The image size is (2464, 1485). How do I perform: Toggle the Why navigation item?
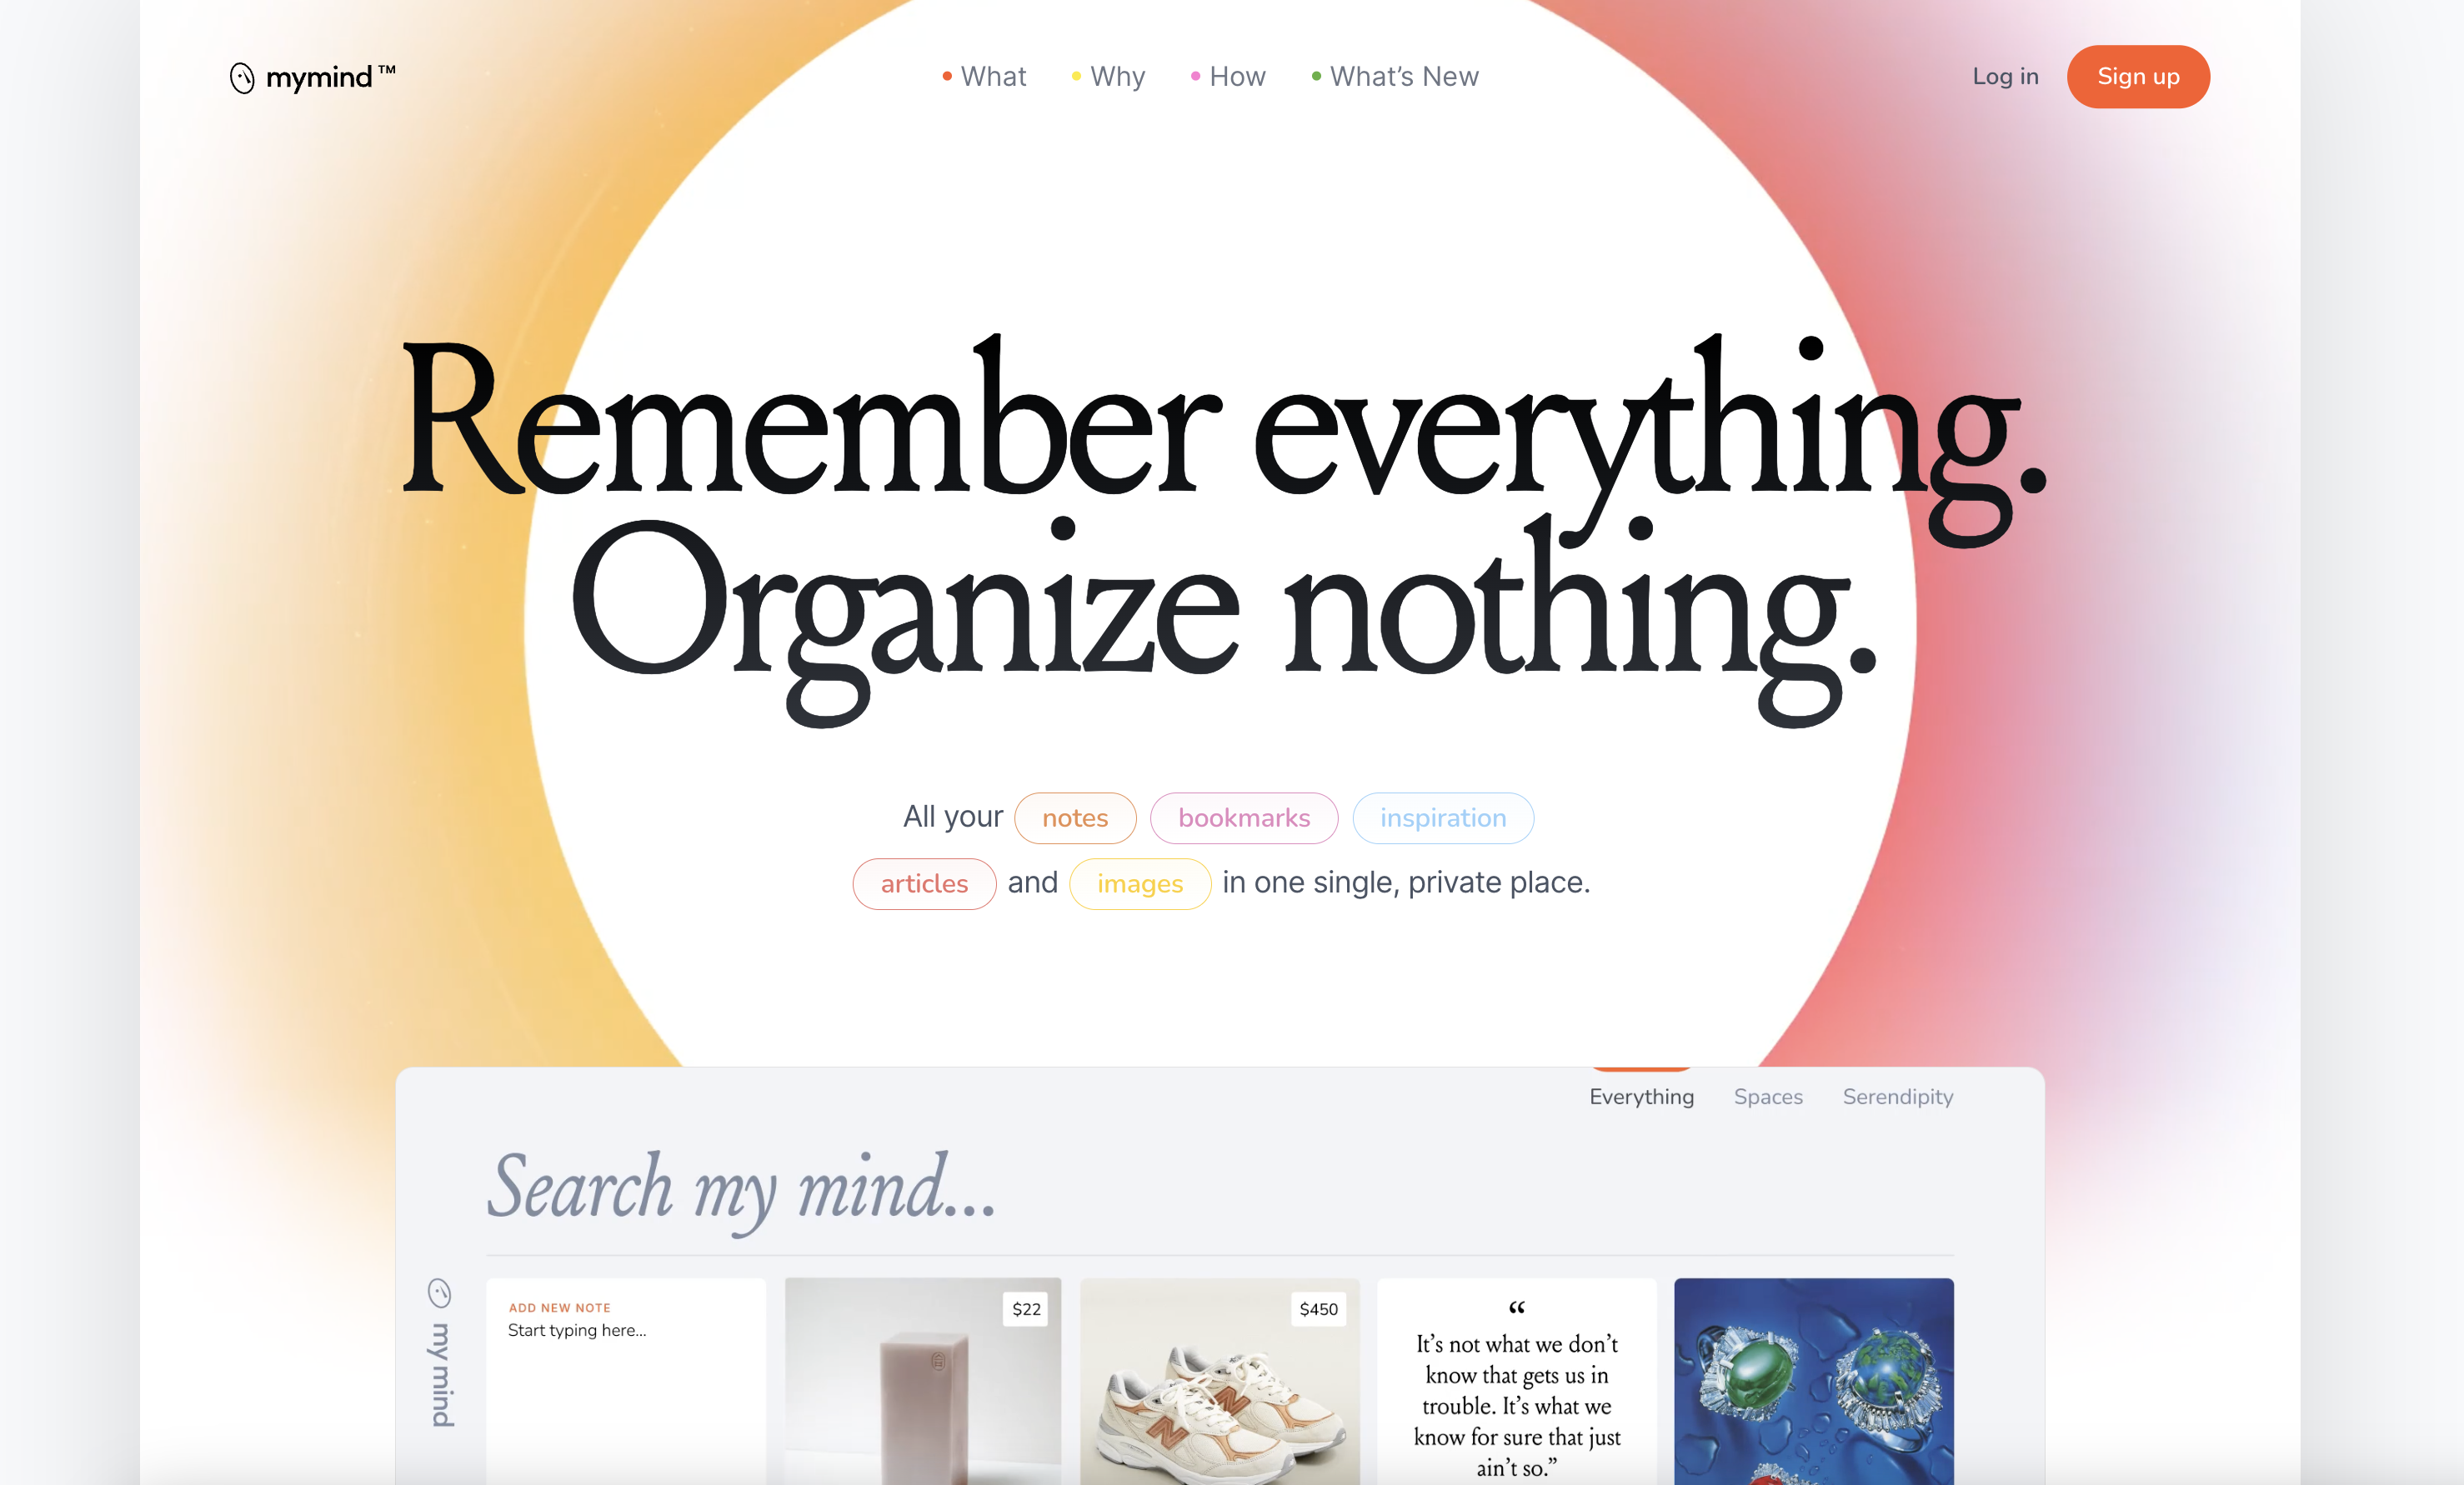pyautogui.click(x=1118, y=76)
